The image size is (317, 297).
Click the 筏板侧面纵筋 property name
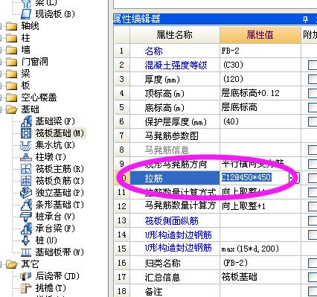click(x=172, y=221)
